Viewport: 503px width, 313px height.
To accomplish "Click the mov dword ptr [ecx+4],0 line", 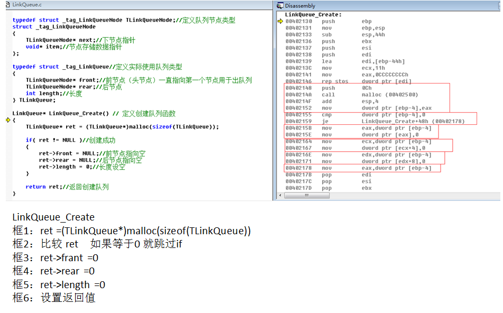I will [355, 148].
